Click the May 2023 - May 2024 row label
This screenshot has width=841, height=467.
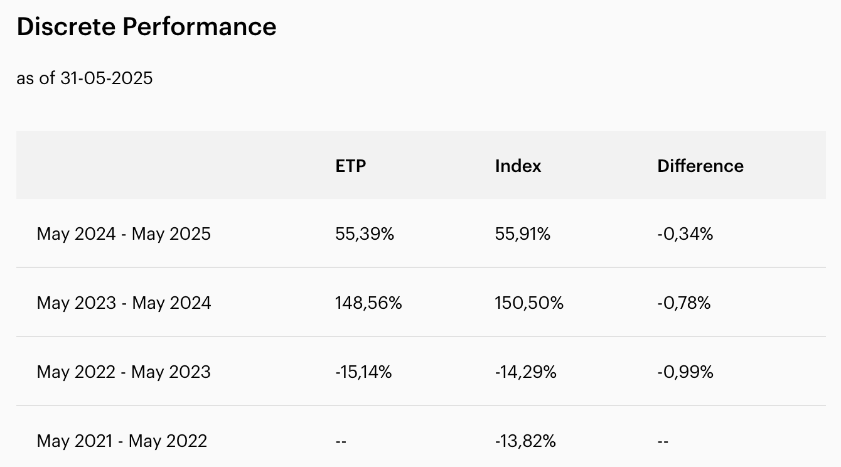(x=124, y=303)
